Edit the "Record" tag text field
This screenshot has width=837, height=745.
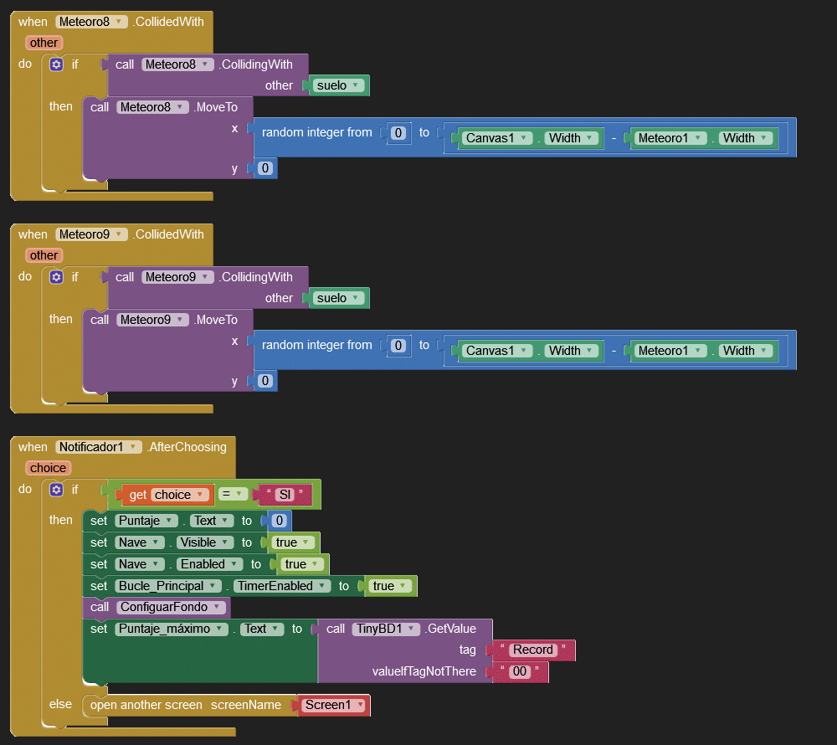[532, 650]
